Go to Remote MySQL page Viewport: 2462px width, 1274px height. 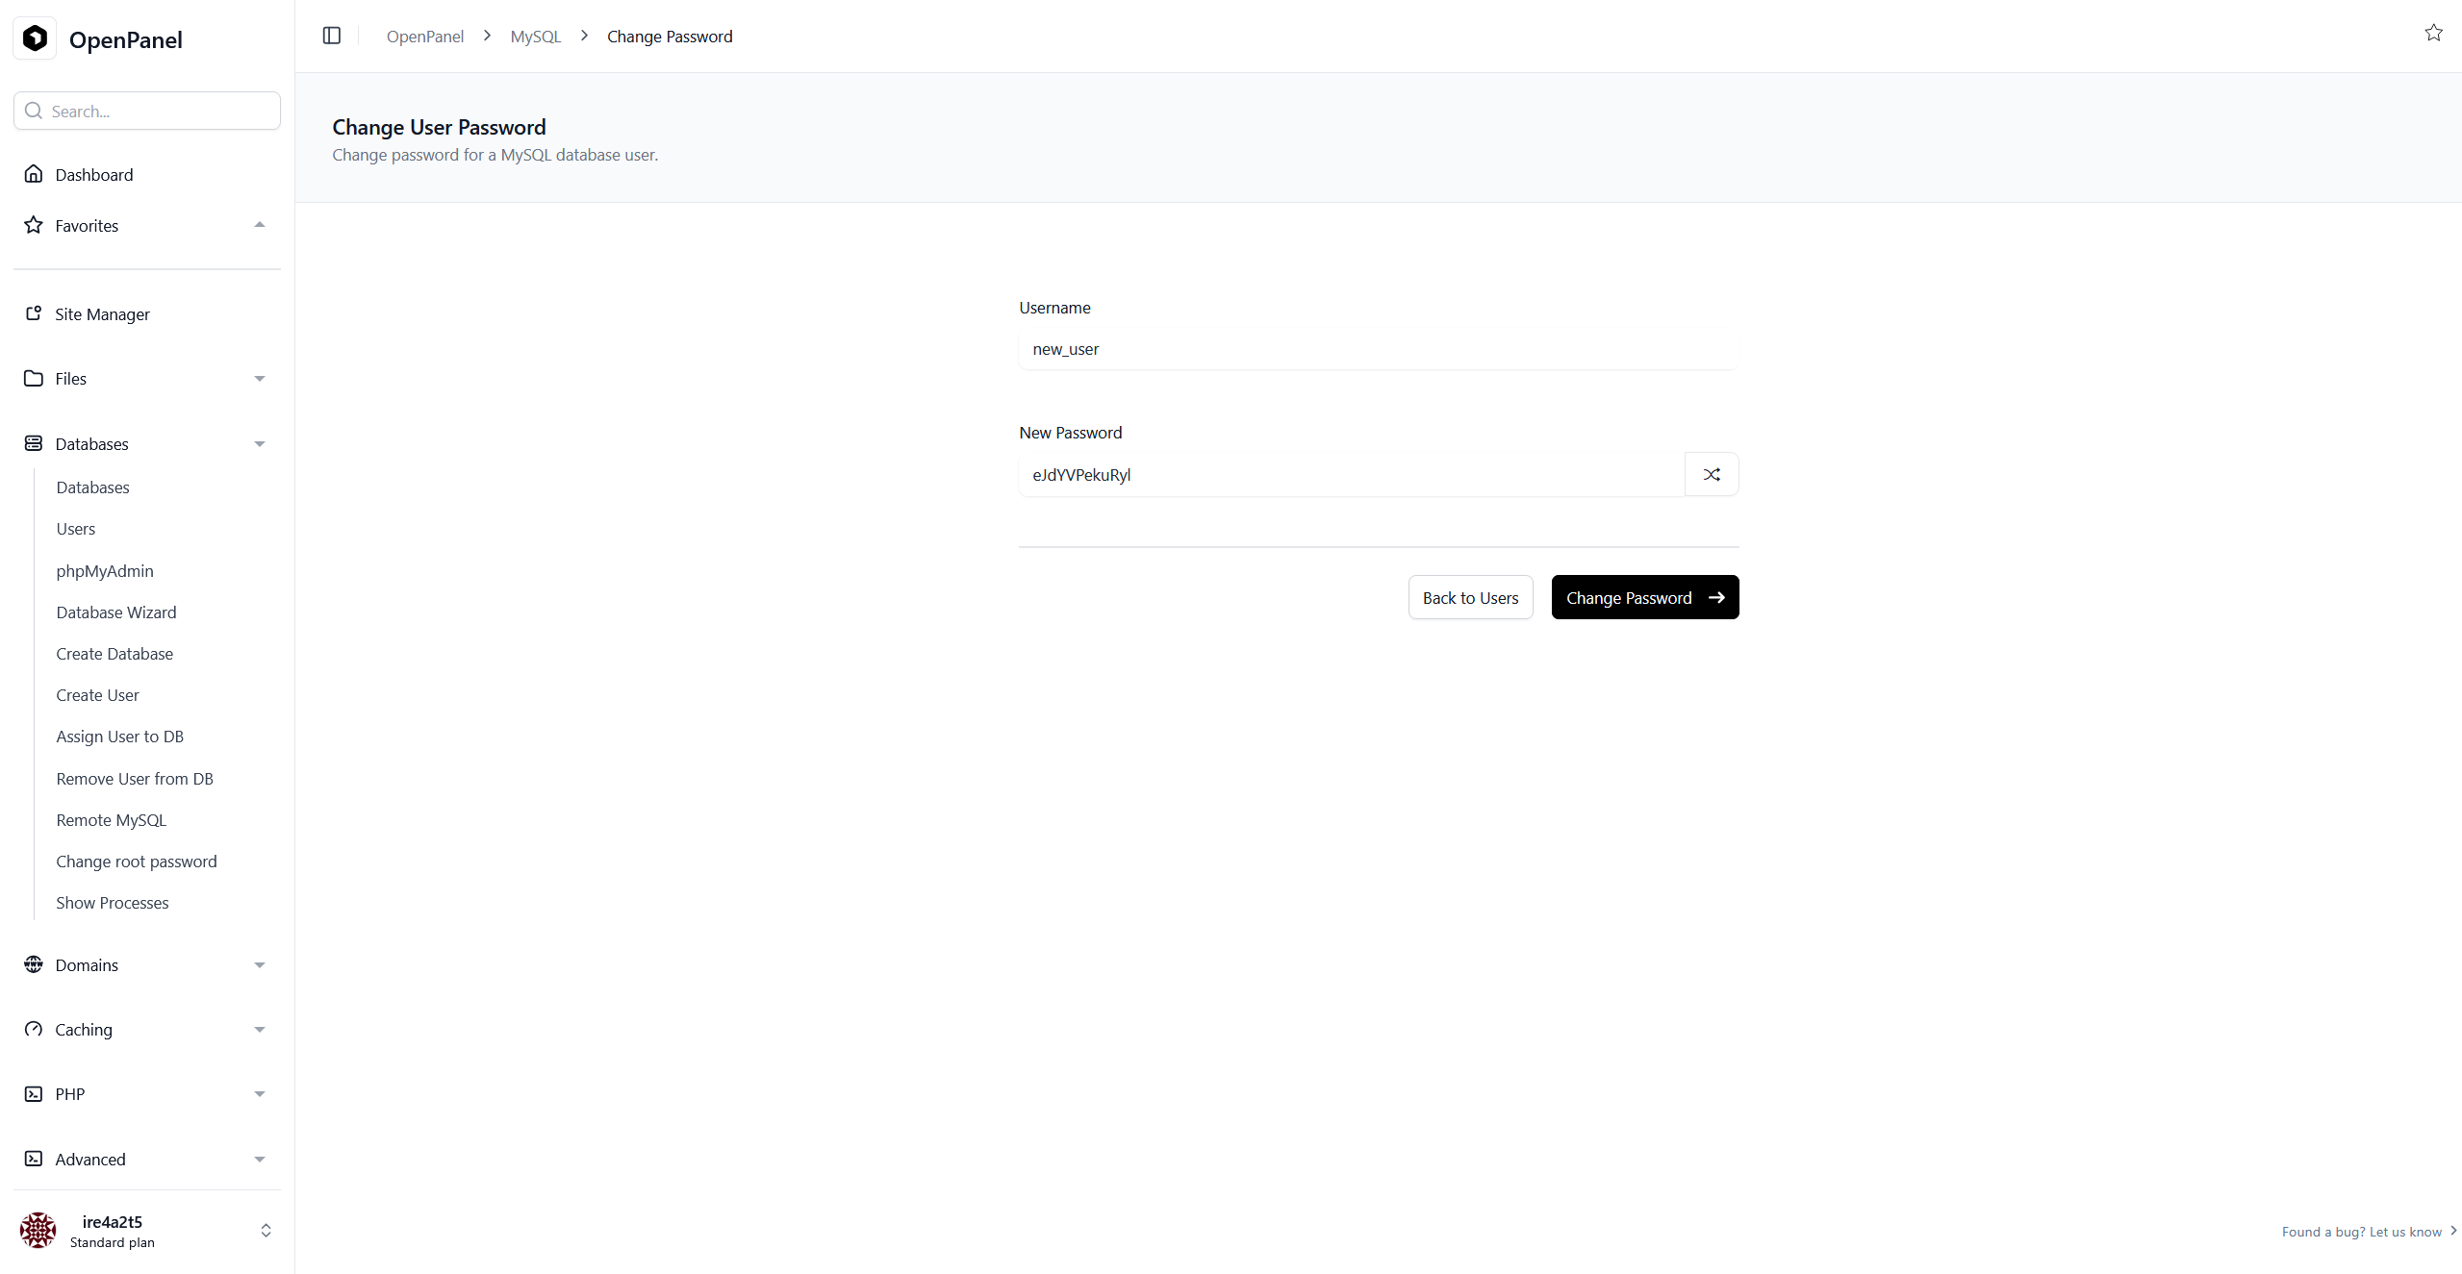point(111,819)
